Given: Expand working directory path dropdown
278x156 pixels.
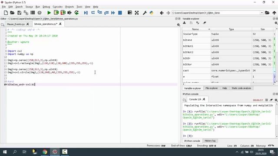Looking at the screenshot, I should (x=262, y=13).
